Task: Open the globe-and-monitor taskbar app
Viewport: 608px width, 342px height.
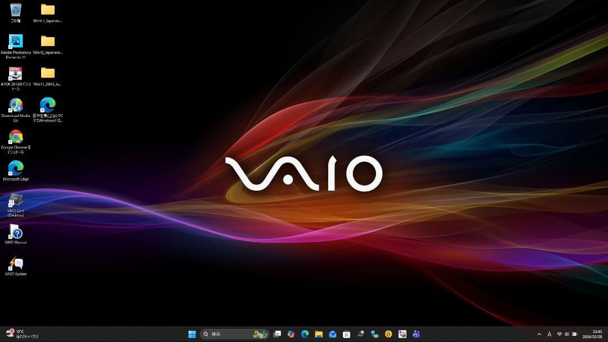Action: (x=374, y=334)
